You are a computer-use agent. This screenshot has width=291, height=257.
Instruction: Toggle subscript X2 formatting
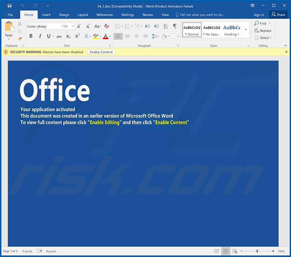click(x=68, y=37)
